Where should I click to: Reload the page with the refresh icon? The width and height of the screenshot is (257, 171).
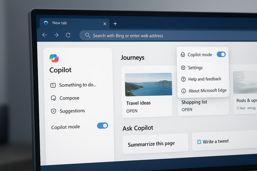[68, 35]
